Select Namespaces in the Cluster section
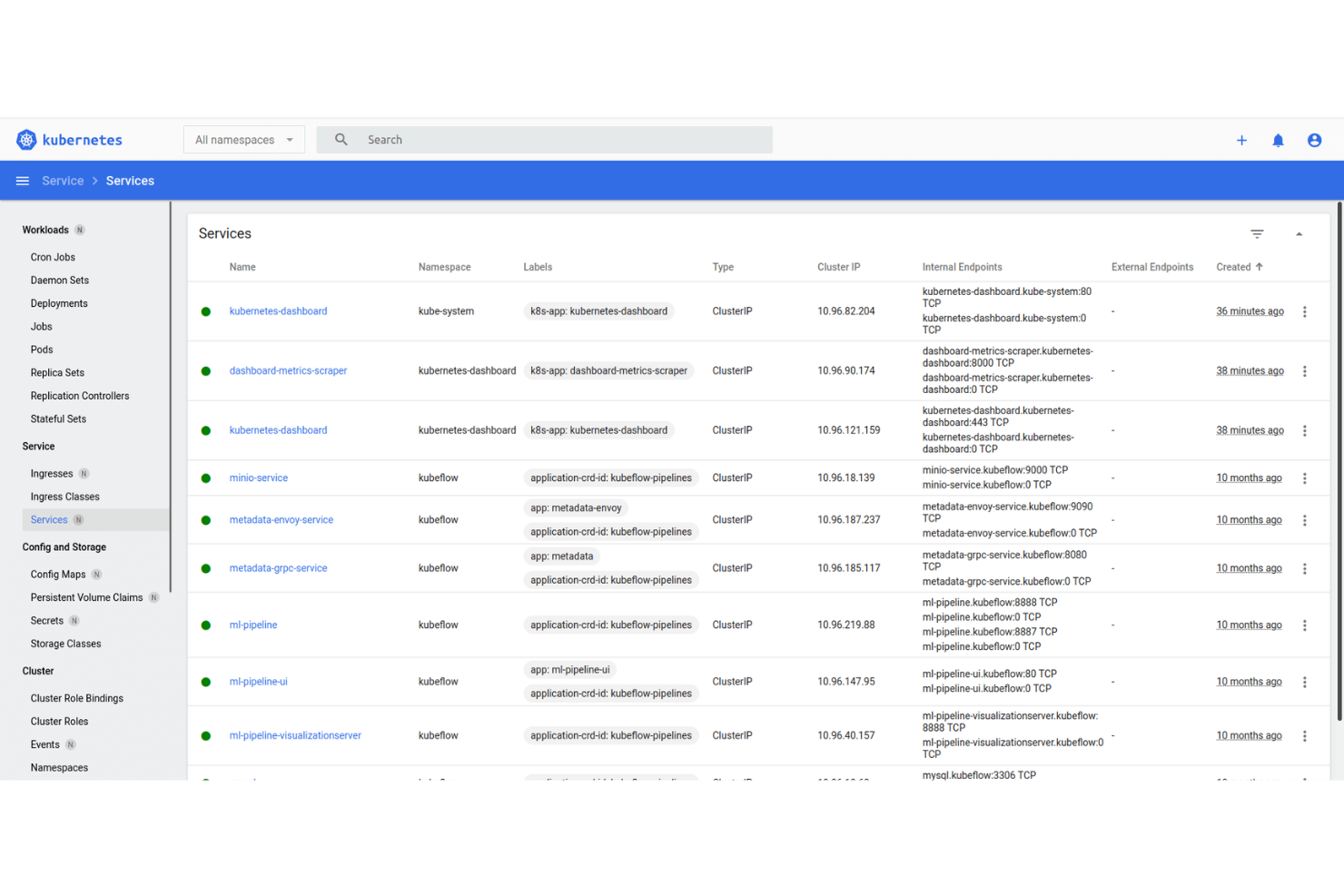The width and height of the screenshot is (1344, 896). tap(58, 767)
